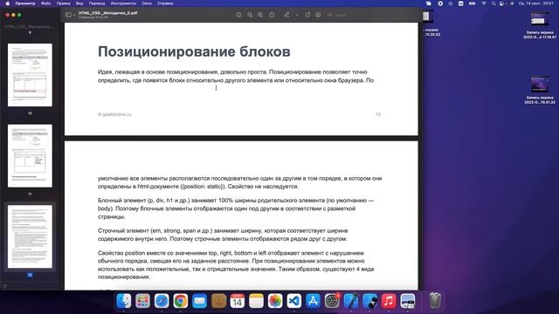The image size is (559, 314).
Task: Select page 12 thumbnail in sidebar
Action: pos(30,236)
